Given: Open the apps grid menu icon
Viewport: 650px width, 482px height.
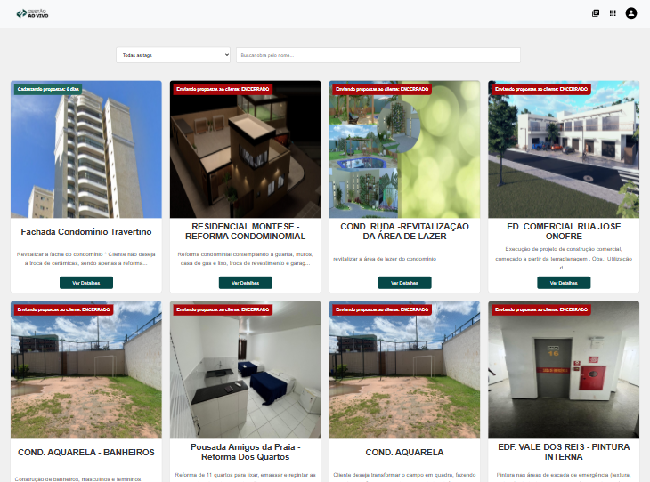Looking at the screenshot, I should [613, 13].
